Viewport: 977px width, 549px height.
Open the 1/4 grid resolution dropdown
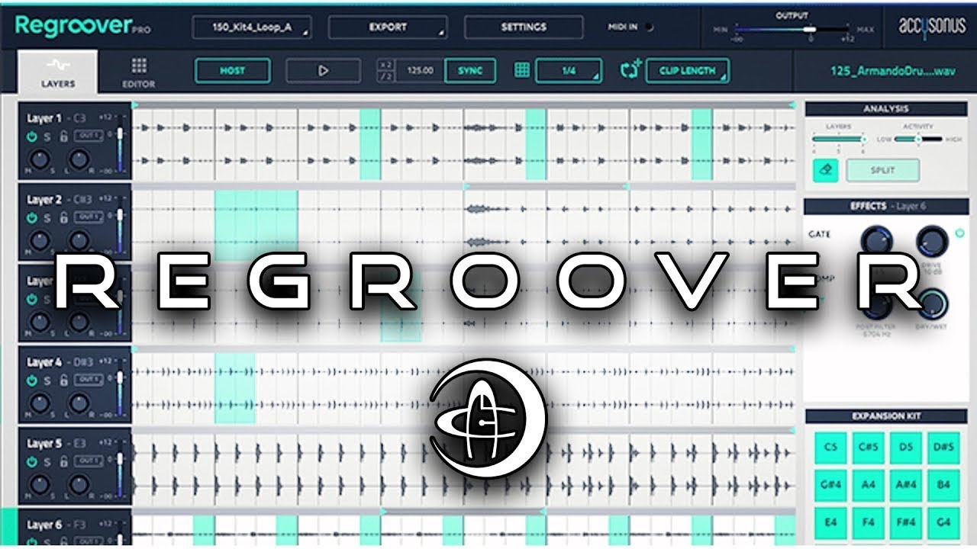[569, 70]
